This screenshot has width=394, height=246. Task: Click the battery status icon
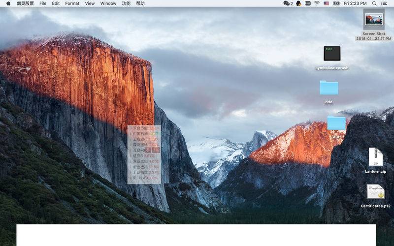coord(336,3)
